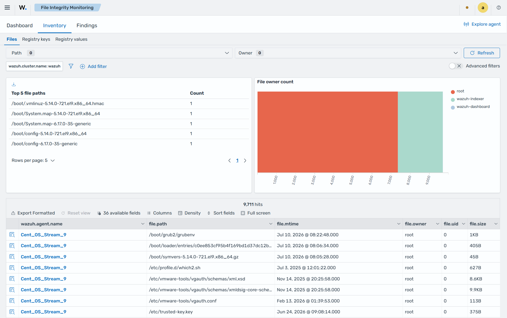
Task: Click the wazuh-dashboard legend color dot
Action: 453,107
